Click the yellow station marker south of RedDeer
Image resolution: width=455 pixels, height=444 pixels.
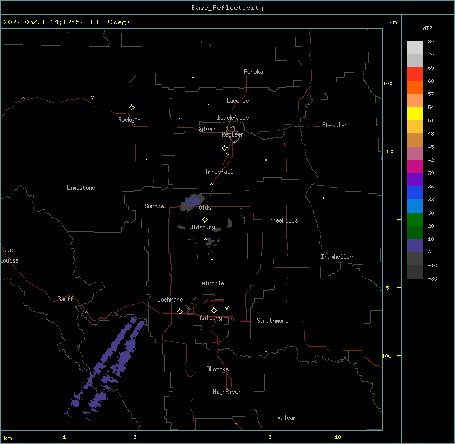tap(224, 148)
